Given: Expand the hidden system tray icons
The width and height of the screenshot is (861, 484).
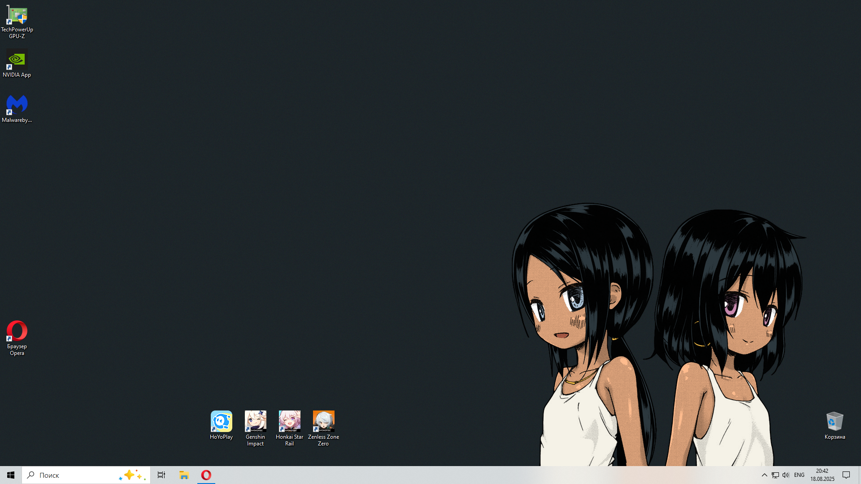Looking at the screenshot, I should coord(765,475).
